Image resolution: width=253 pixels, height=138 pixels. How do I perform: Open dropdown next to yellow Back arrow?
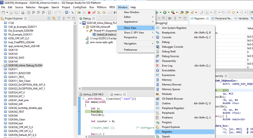click(x=237, y=12)
